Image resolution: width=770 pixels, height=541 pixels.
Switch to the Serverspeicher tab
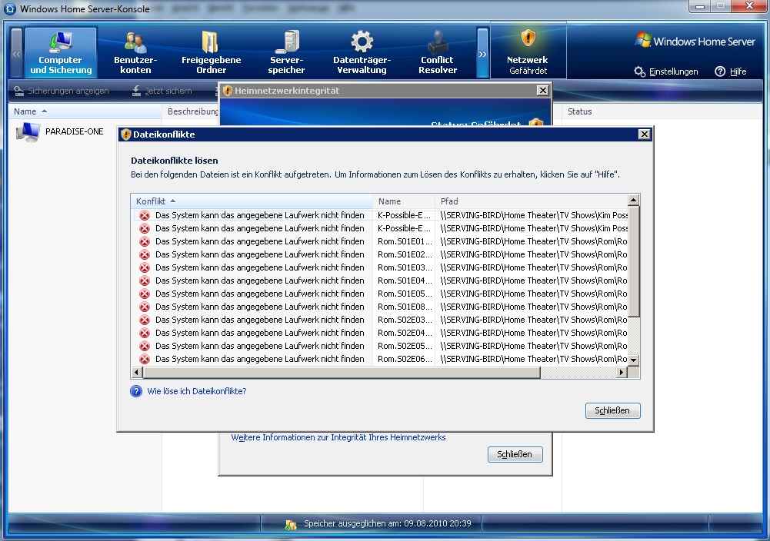287,52
